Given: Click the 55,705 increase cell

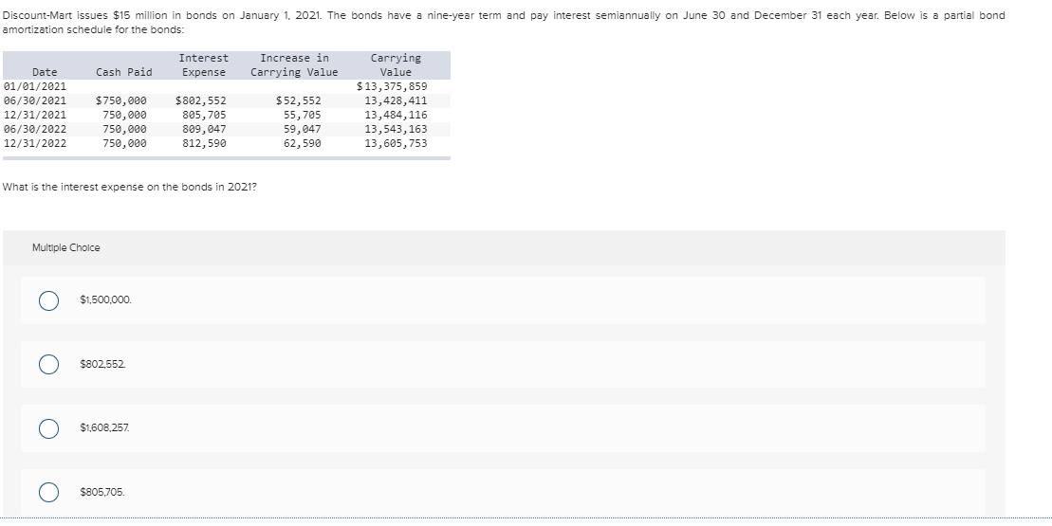Looking at the screenshot, I should click(303, 116).
